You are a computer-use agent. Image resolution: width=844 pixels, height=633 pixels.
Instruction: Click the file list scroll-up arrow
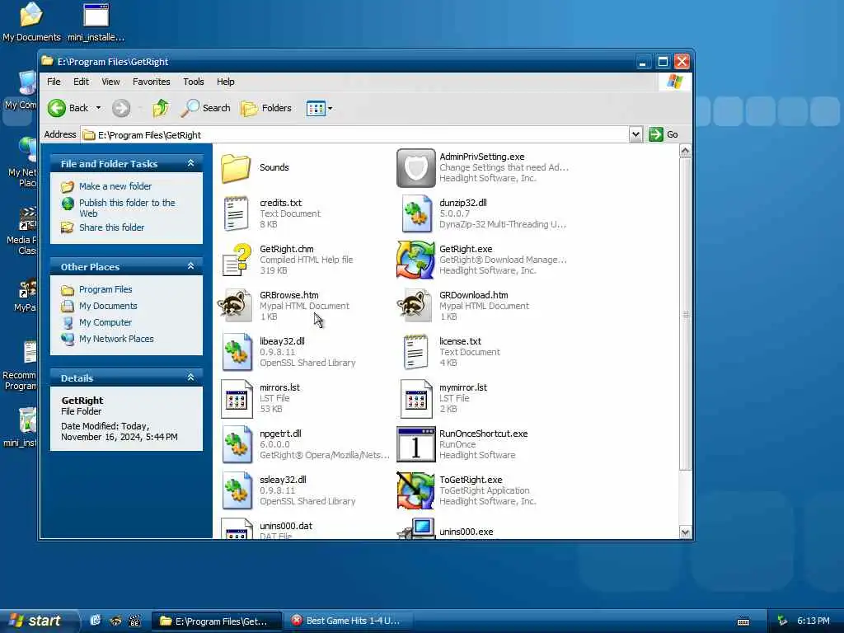tap(685, 151)
